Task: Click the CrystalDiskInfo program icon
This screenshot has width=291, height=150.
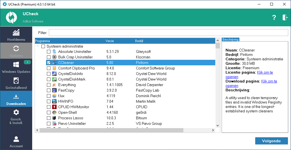Action: tap(54, 74)
